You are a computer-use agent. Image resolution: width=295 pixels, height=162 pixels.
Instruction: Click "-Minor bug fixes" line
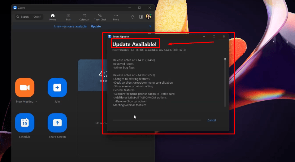pos(124,68)
